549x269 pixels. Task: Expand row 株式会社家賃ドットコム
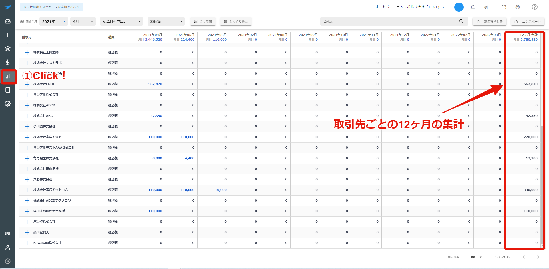pos(27,190)
